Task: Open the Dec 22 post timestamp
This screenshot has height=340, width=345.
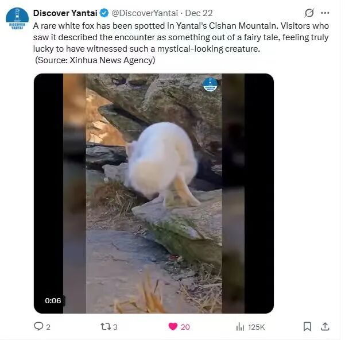Action: [x=199, y=13]
